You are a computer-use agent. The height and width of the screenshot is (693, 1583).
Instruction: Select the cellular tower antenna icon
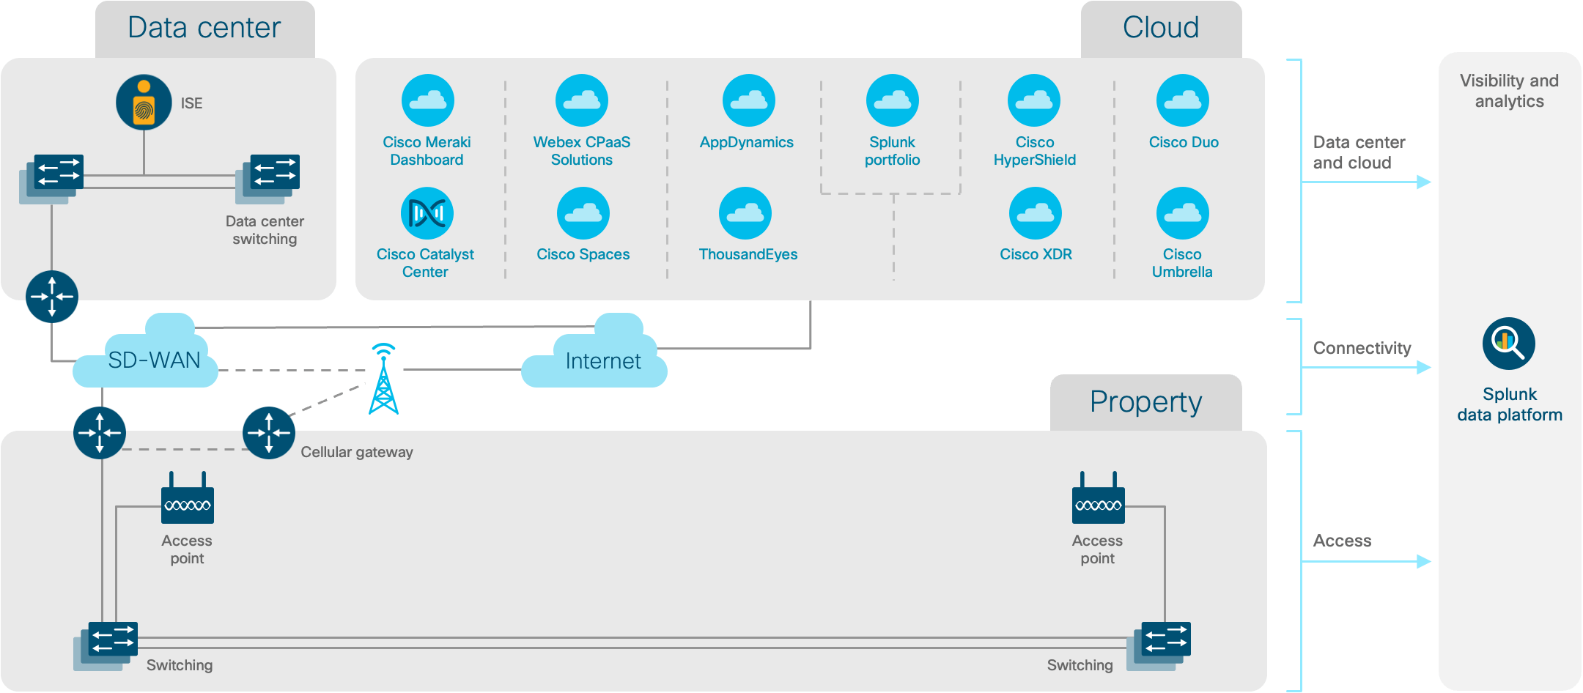[x=383, y=379]
